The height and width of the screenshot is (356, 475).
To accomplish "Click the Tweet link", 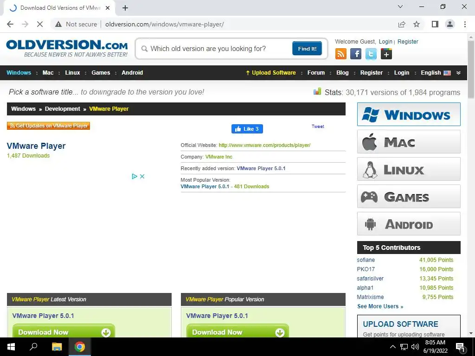I will 318,127.
